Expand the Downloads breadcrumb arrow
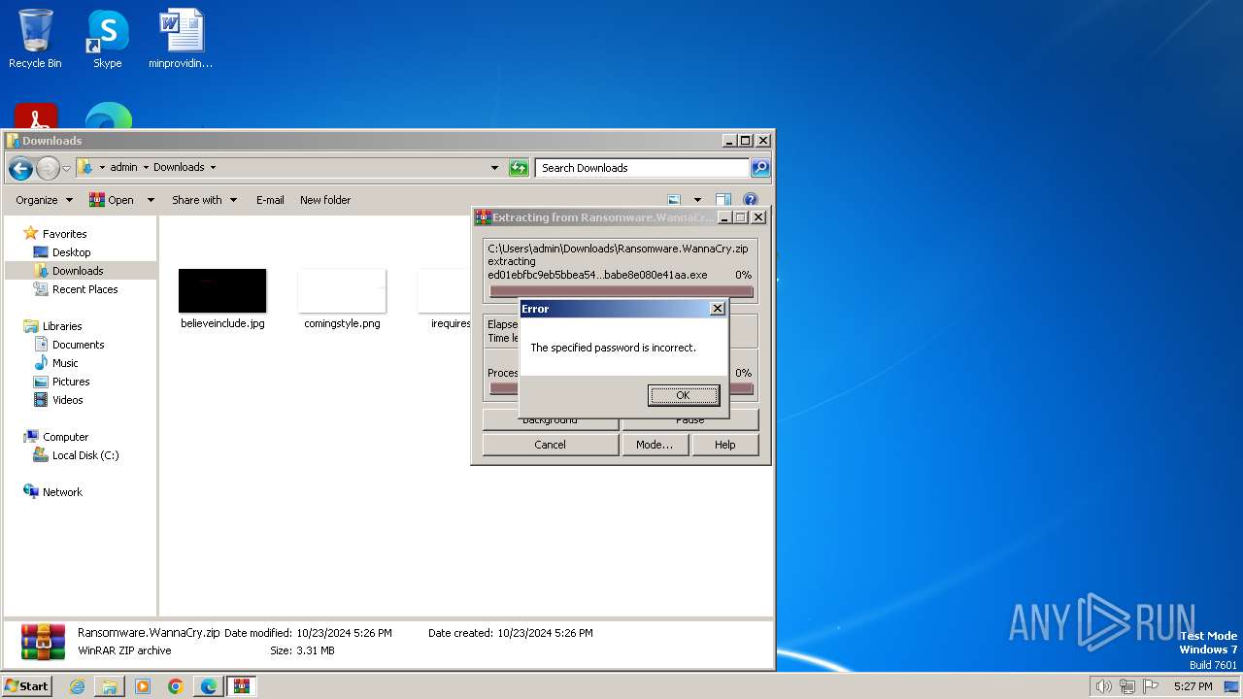Image resolution: width=1243 pixels, height=699 pixels. tap(213, 168)
